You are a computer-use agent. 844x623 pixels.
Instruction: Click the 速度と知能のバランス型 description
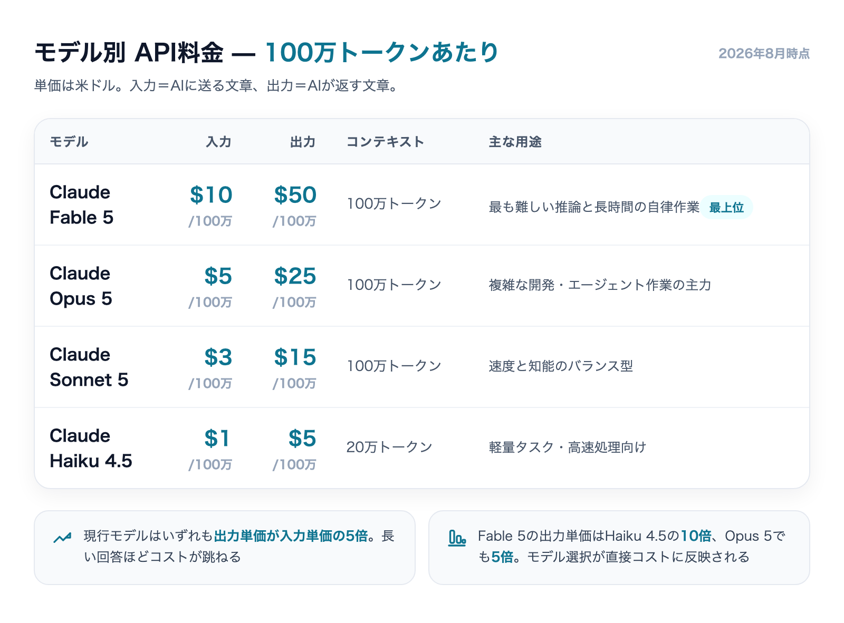pyautogui.click(x=561, y=366)
